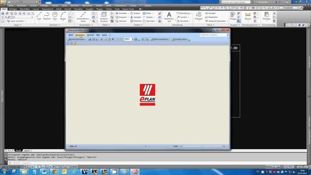Open Chrome from the taskbar
Screen dimensions: 311x175
click(54, 172)
